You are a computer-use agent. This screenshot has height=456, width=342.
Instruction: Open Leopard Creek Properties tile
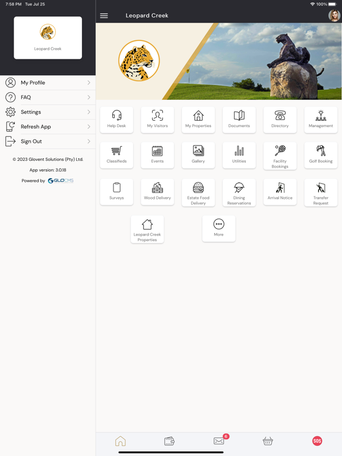pyautogui.click(x=147, y=229)
